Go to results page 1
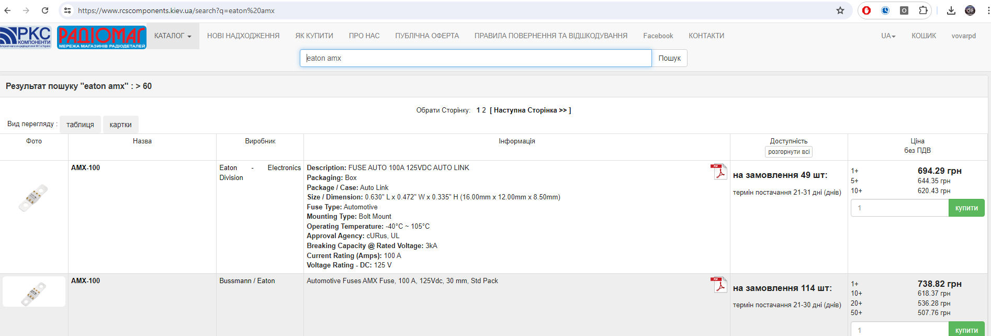 tap(478, 110)
